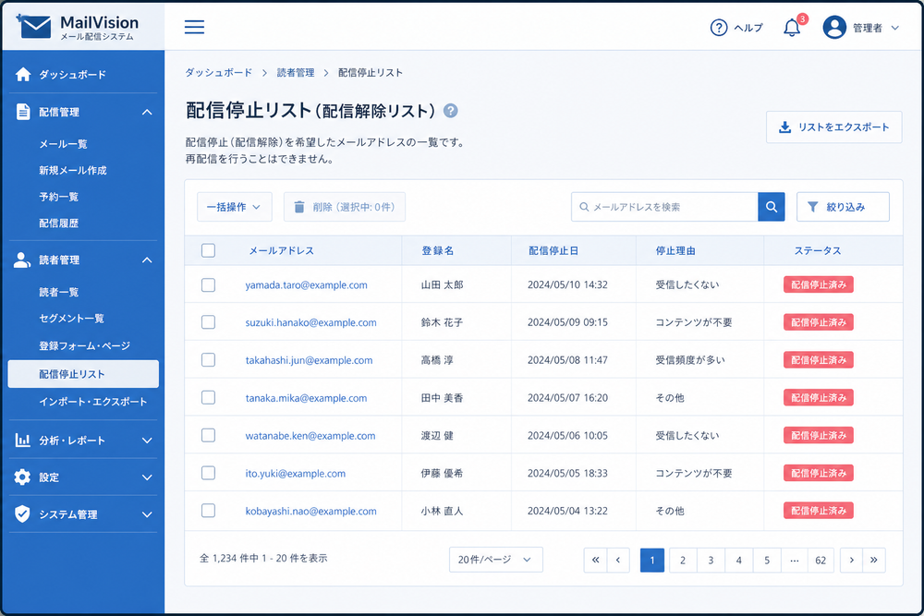Open notifications bell icon
This screenshot has width=924, height=616.
tap(792, 27)
